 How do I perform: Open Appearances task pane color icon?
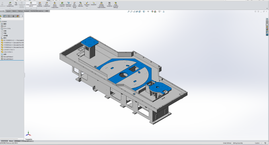[x=267, y=29]
